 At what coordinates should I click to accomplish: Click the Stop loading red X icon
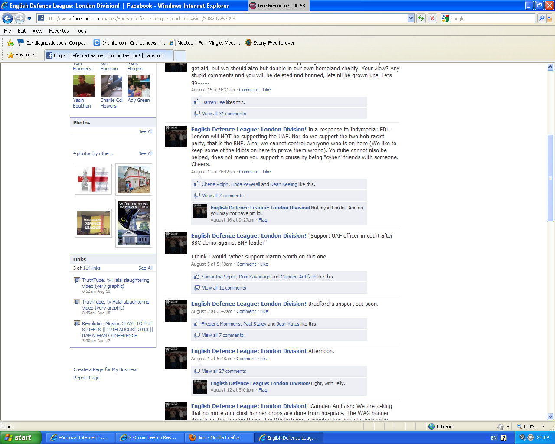coord(432,18)
